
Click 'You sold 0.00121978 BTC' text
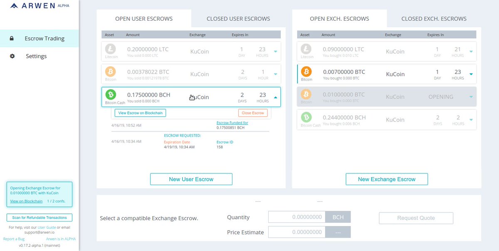tap(148, 78)
